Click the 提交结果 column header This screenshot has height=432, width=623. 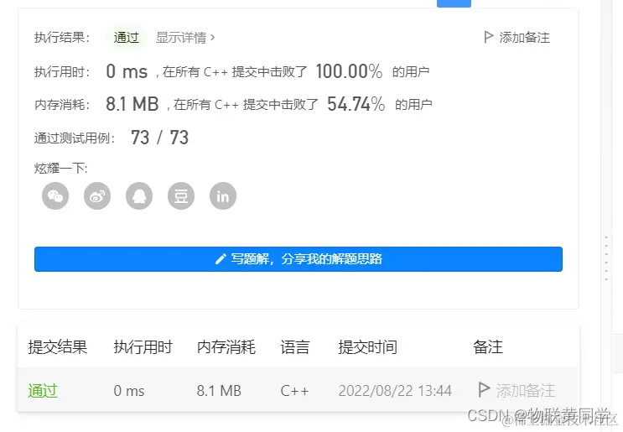click(x=58, y=347)
